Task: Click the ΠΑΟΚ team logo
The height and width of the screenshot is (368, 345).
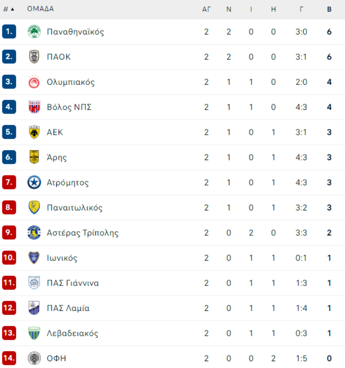Action: [x=34, y=56]
